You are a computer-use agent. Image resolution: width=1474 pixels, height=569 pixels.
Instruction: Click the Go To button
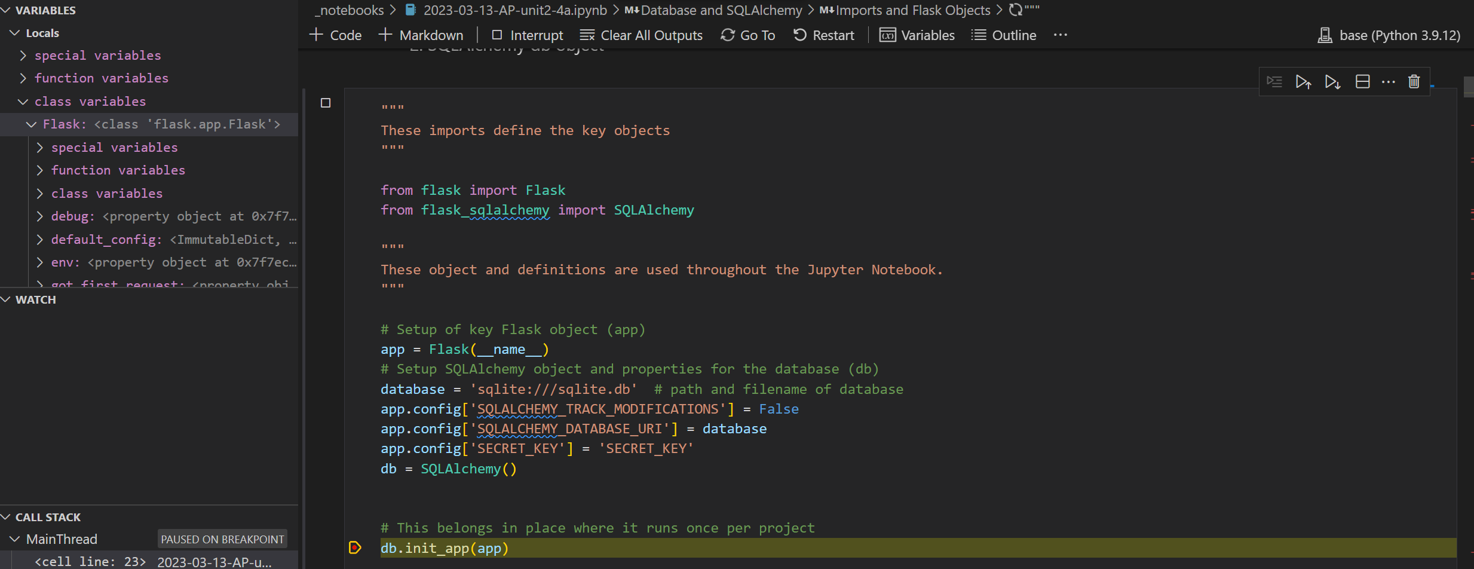point(748,35)
